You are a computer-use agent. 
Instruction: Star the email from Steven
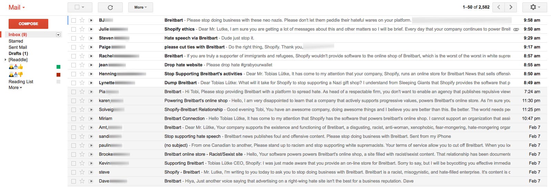pyautogui.click(x=82, y=38)
